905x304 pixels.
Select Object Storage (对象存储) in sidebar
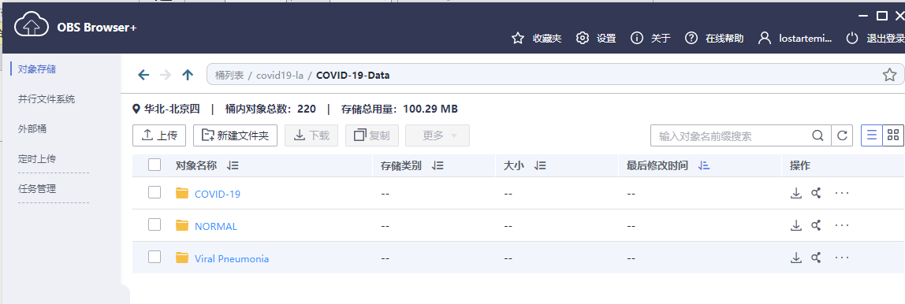coord(37,69)
